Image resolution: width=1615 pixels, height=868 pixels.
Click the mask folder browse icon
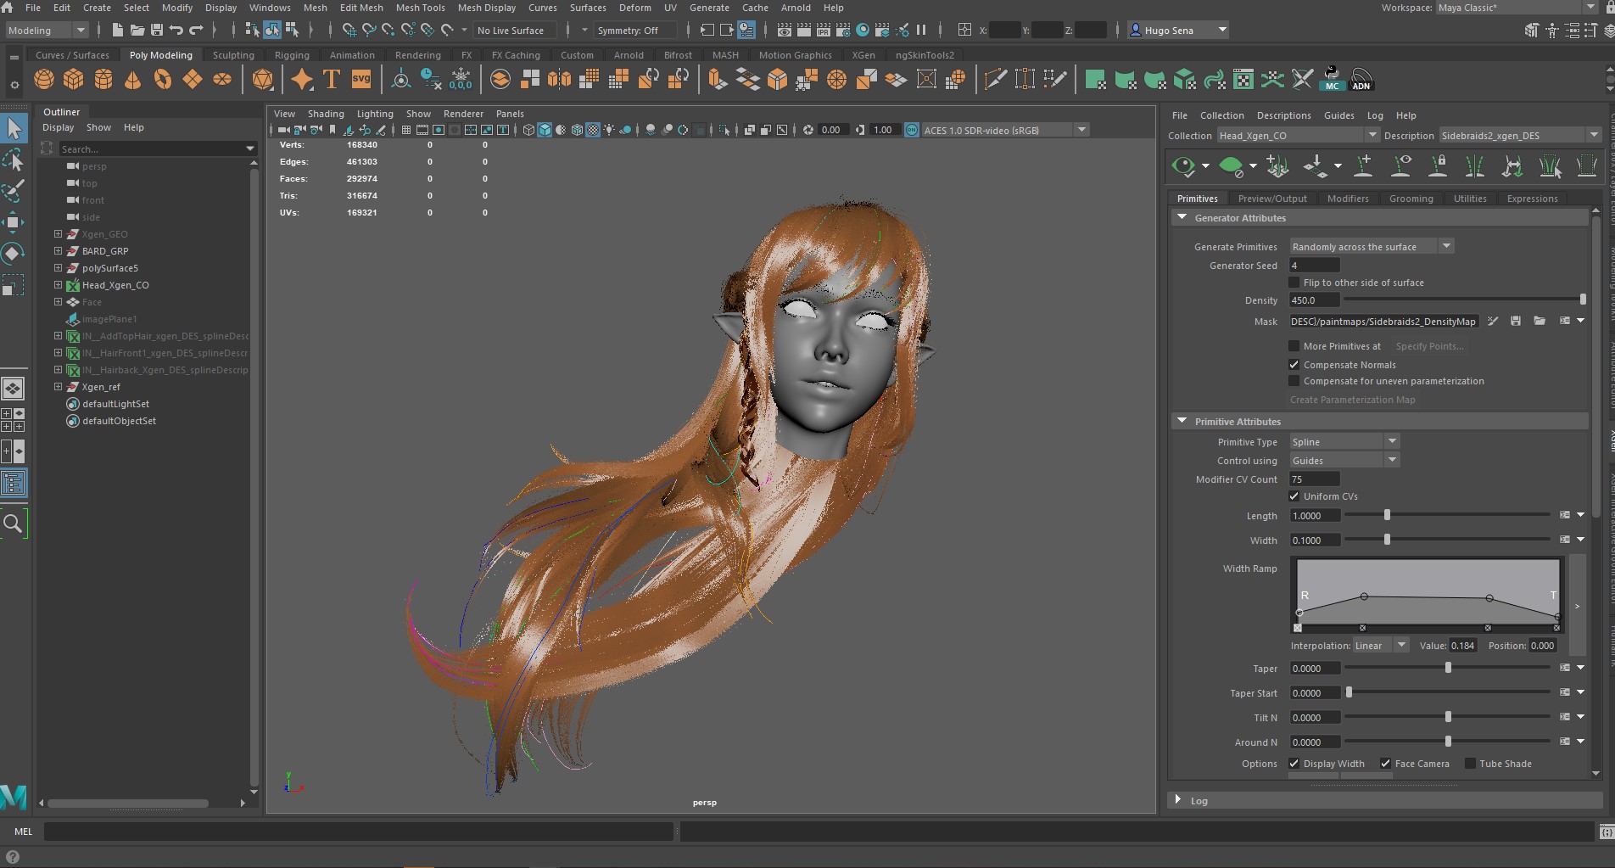1540,321
